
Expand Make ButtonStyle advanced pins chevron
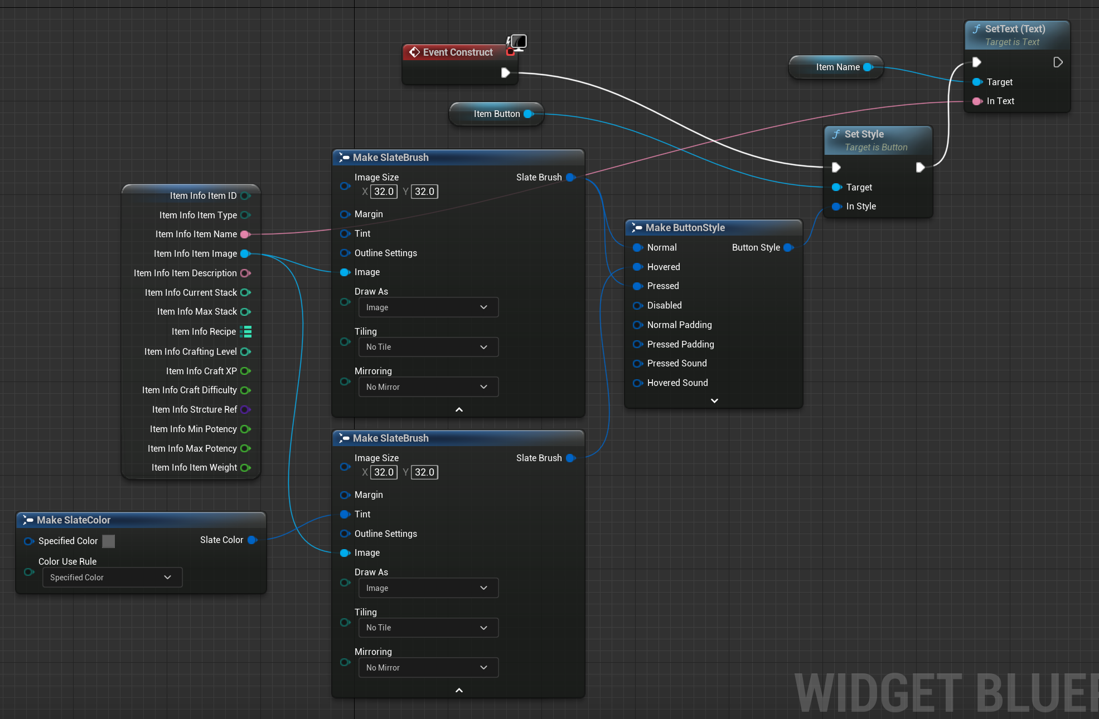tap(714, 400)
